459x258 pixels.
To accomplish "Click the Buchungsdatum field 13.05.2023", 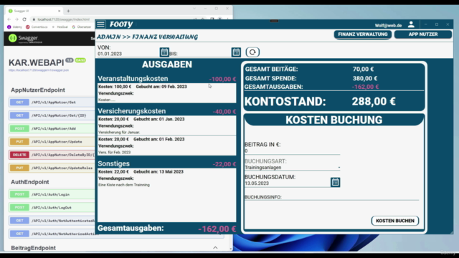I will (287, 183).
